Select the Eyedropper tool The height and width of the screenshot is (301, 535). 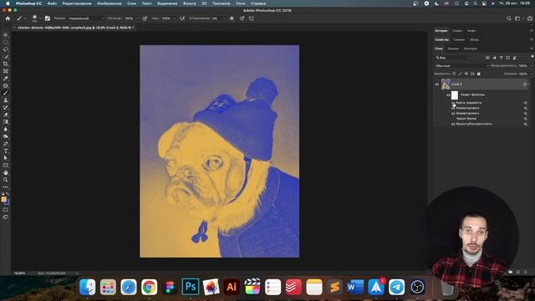tap(6, 79)
